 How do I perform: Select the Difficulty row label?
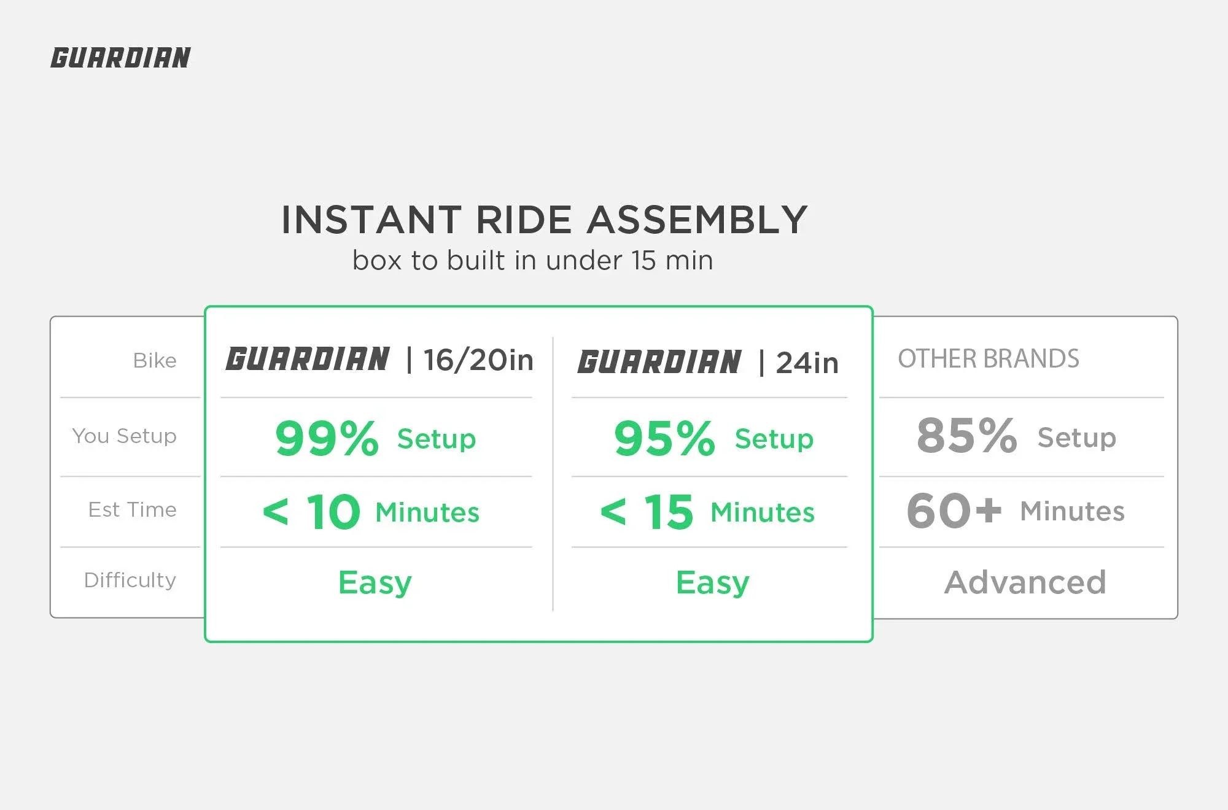(x=130, y=580)
